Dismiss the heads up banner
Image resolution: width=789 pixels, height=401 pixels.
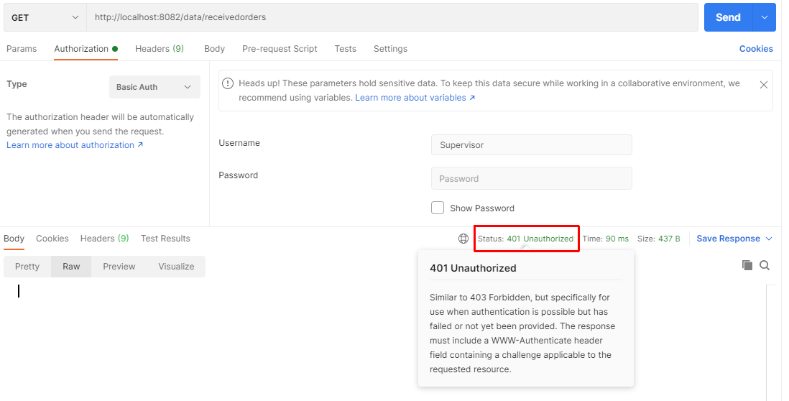tap(763, 85)
